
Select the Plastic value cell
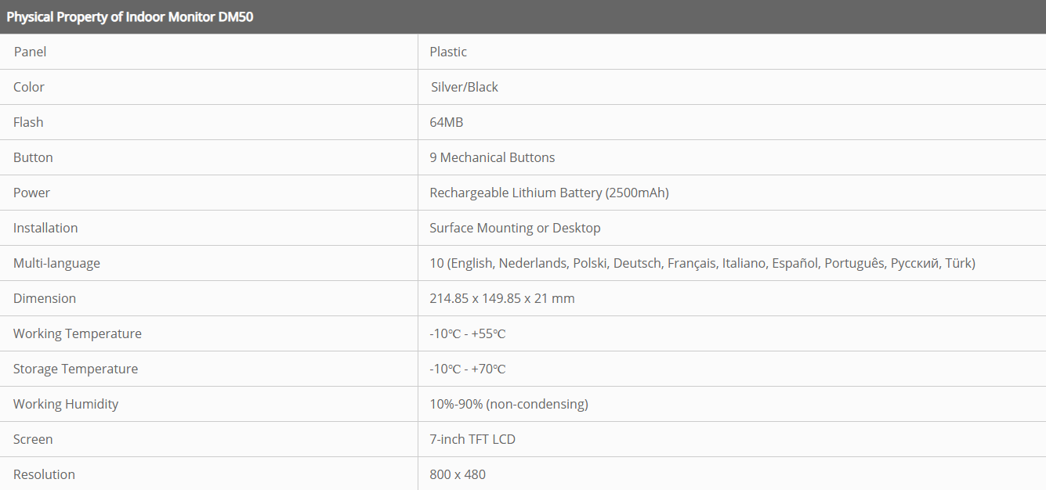click(x=448, y=52)
